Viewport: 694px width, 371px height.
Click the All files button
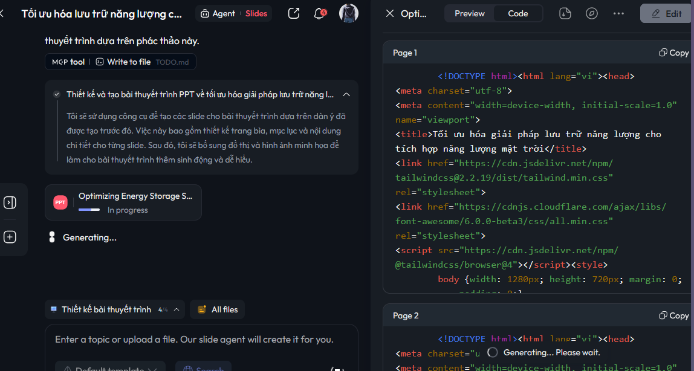coord(217,309)
